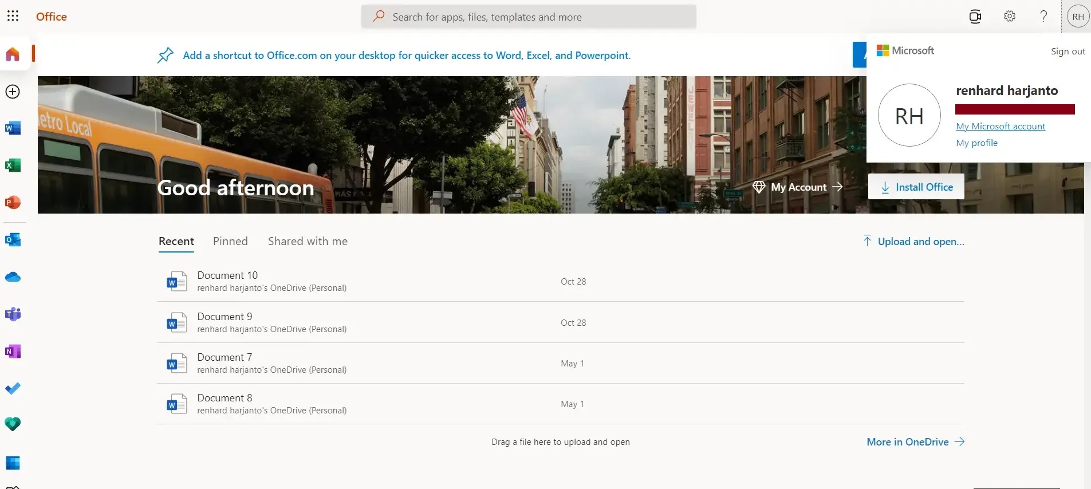Switch to the Pinned tab

pos(230,242)
